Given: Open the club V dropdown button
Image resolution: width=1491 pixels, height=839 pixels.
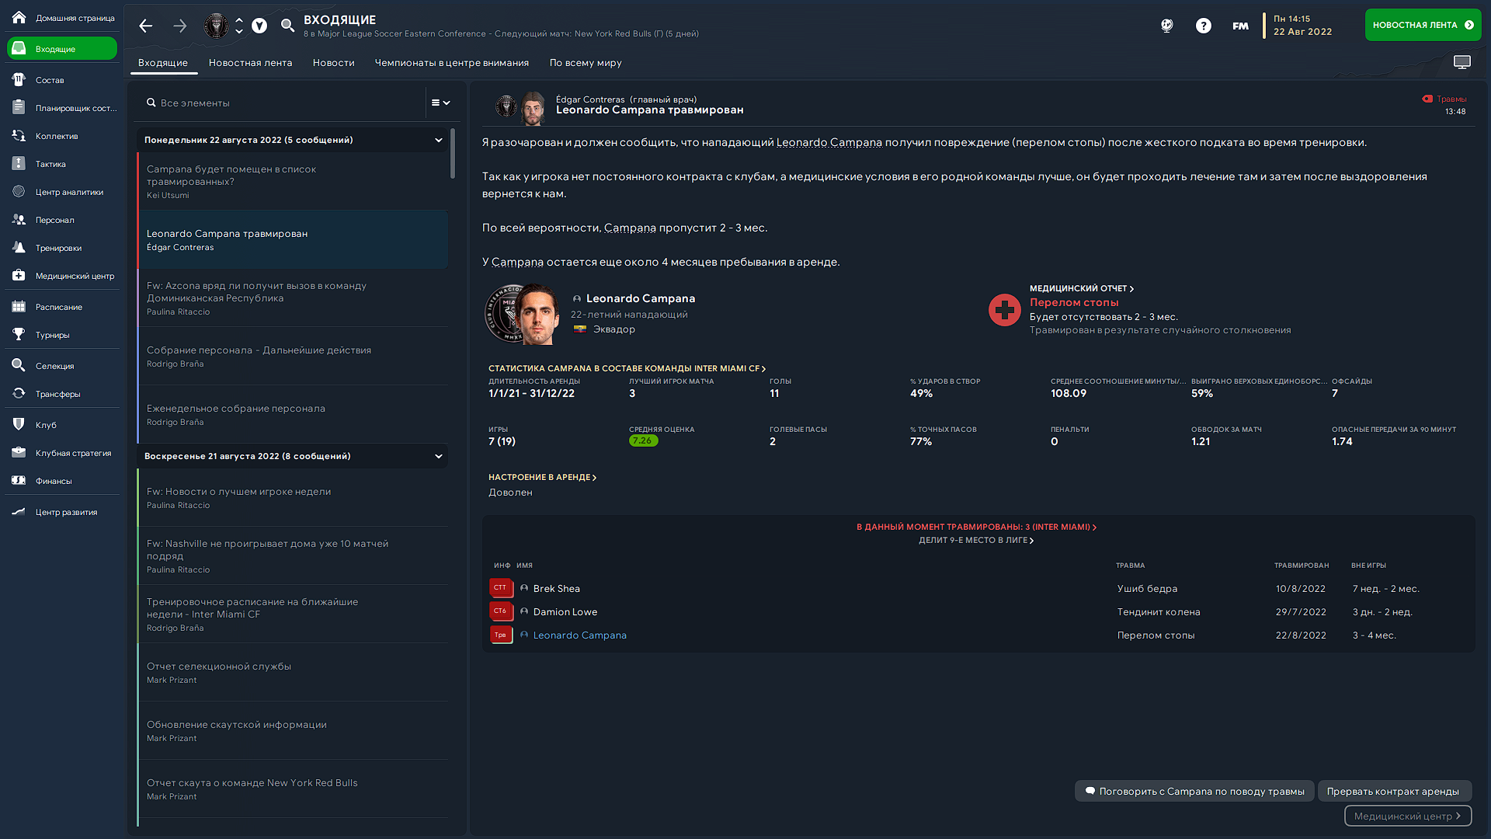Looking at the screenshot, I should click(259, 26).
